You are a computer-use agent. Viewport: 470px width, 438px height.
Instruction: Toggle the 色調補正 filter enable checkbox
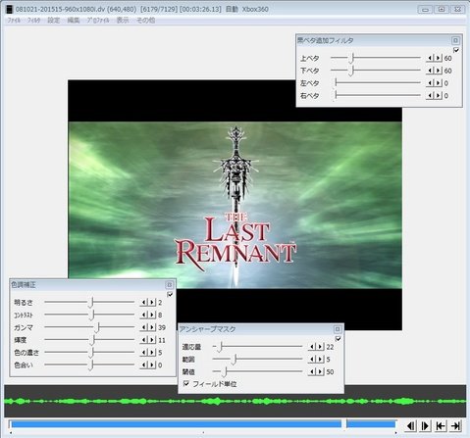(x=170, y=294)
